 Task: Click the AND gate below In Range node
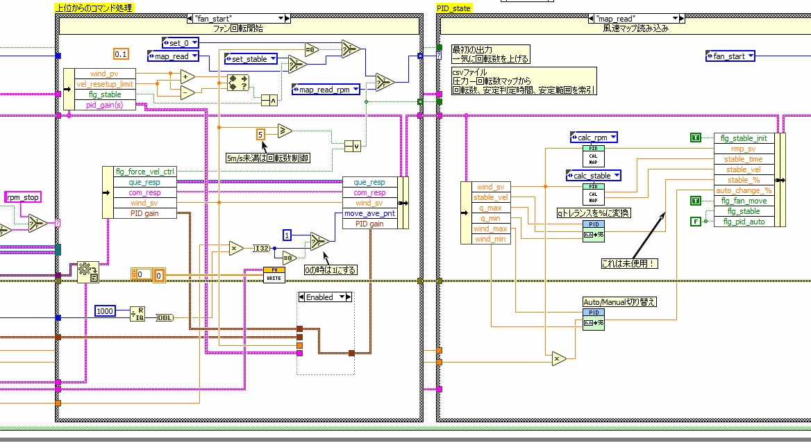269,100
